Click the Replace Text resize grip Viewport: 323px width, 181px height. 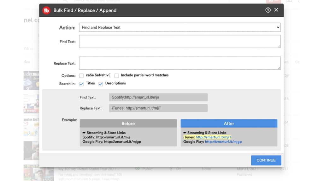[x=279, y=68]
